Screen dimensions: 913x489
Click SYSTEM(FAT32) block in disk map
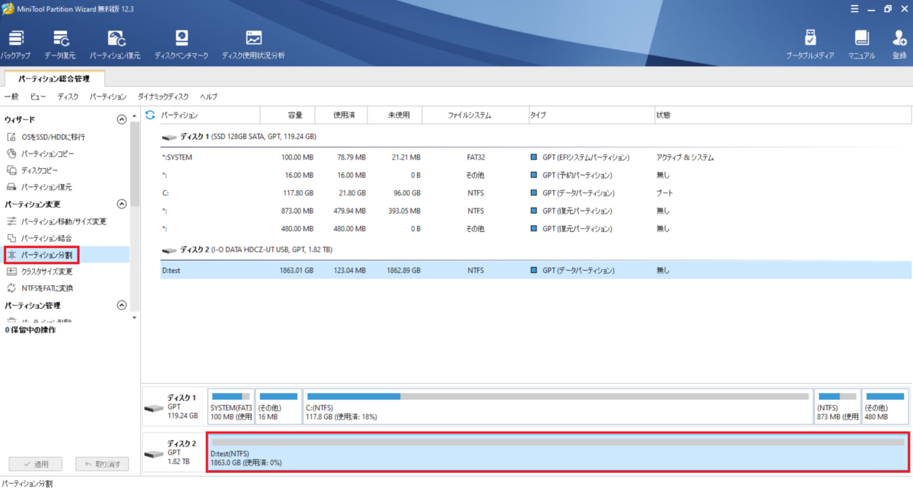tap(231, 408)
